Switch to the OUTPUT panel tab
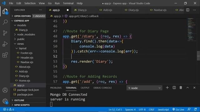The height and width of the screenshot is (112, 200). pyautogui.click(x=85, y=88)
